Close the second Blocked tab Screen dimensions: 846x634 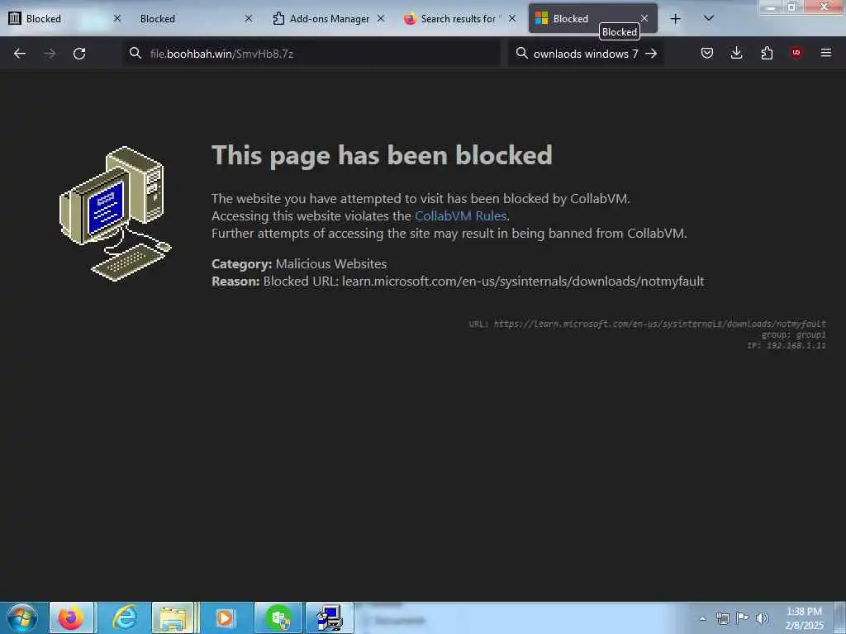point(249,18)
